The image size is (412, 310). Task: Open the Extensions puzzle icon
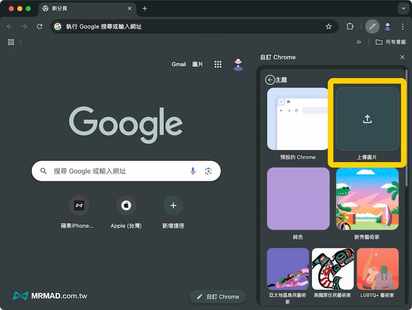click(350, 27)
